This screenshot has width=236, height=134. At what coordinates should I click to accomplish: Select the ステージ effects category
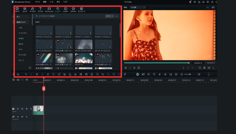[21, 60]
